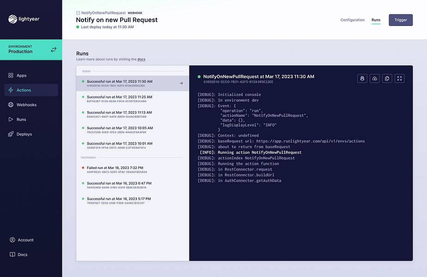Screen dimensions: 427x277
Task: Select the successful run at 10:01 AM
Action: (132, 145)
